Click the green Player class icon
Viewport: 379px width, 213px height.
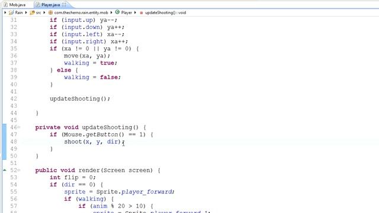click(x=117, y=12)
